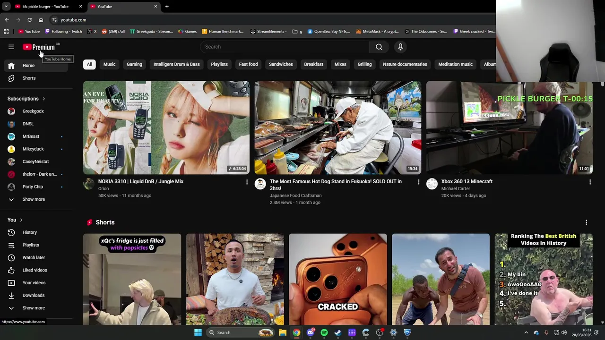This screenshot has height=340, width=605.
Task: Select the Intelligent Drum & Bass chip
Action: [176, 64]
